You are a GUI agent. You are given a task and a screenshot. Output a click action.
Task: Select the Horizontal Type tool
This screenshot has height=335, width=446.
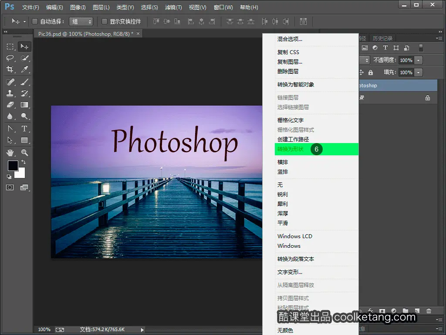[24, 129]
